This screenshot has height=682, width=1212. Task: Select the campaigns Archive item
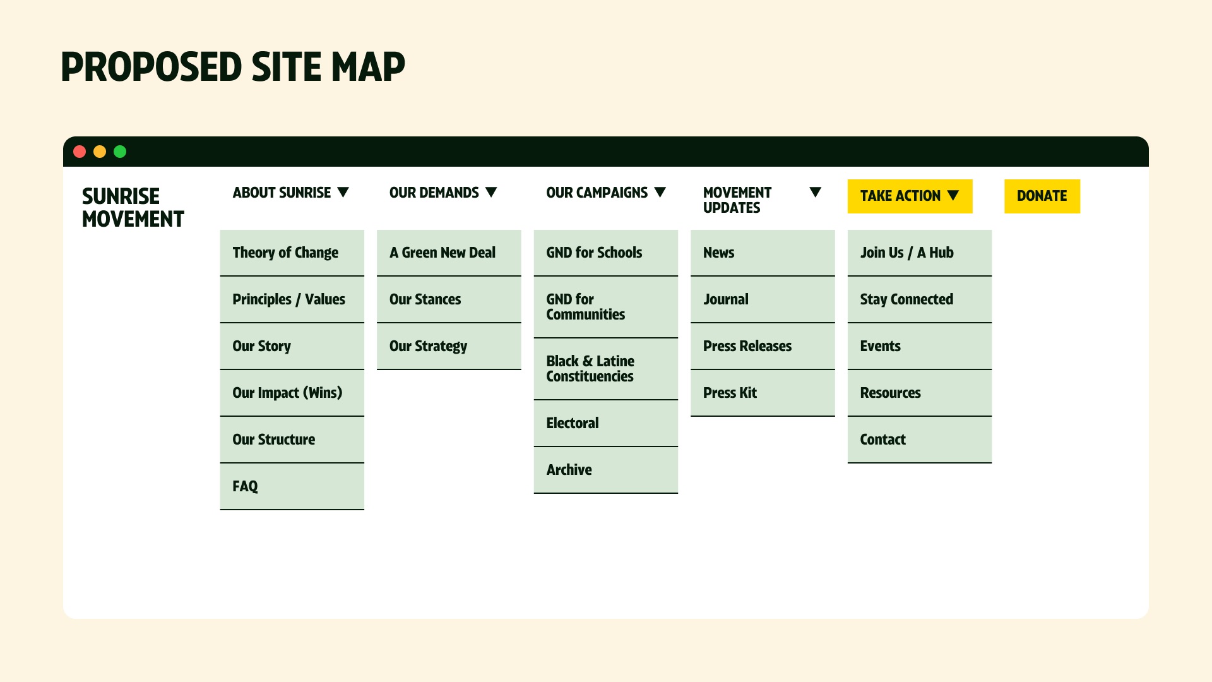click(x=606, y=470)
